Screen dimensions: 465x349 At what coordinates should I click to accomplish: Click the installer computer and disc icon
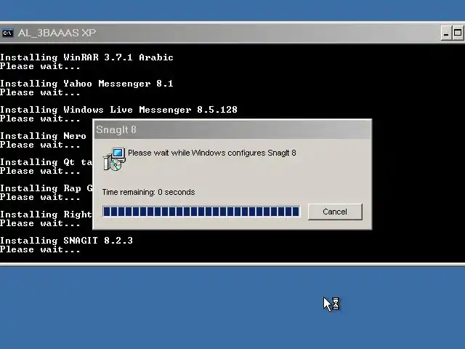pyautogui.click(x=115, y=159)
